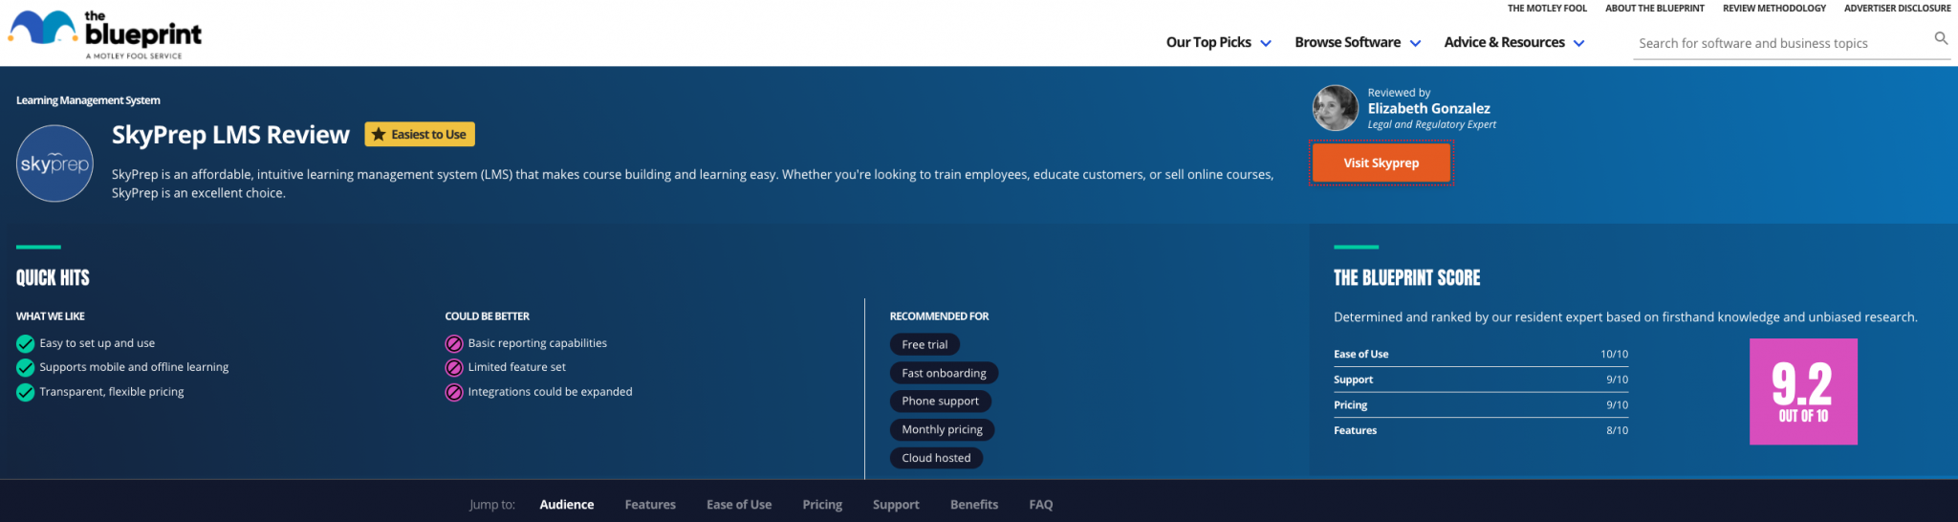
Task: Open the Browse Software dropdown menu
Action: pos(1357,43)
